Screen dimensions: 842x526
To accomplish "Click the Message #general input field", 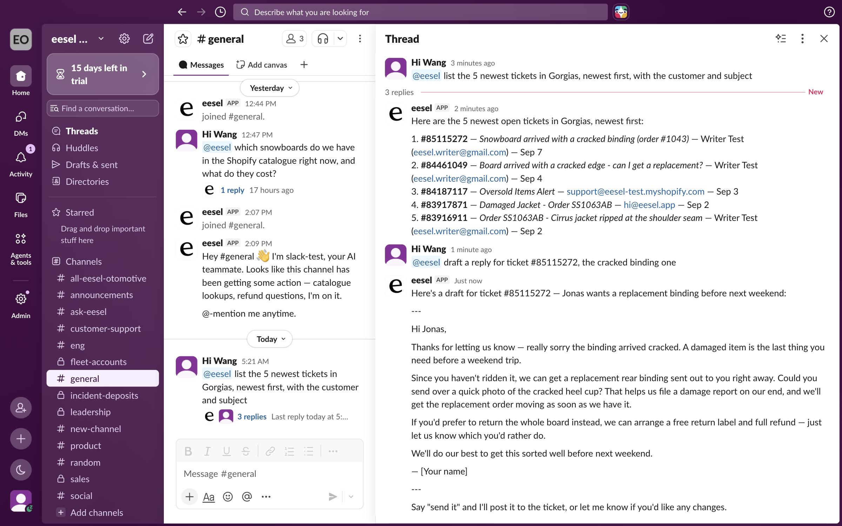I will [x=269, y=474].
